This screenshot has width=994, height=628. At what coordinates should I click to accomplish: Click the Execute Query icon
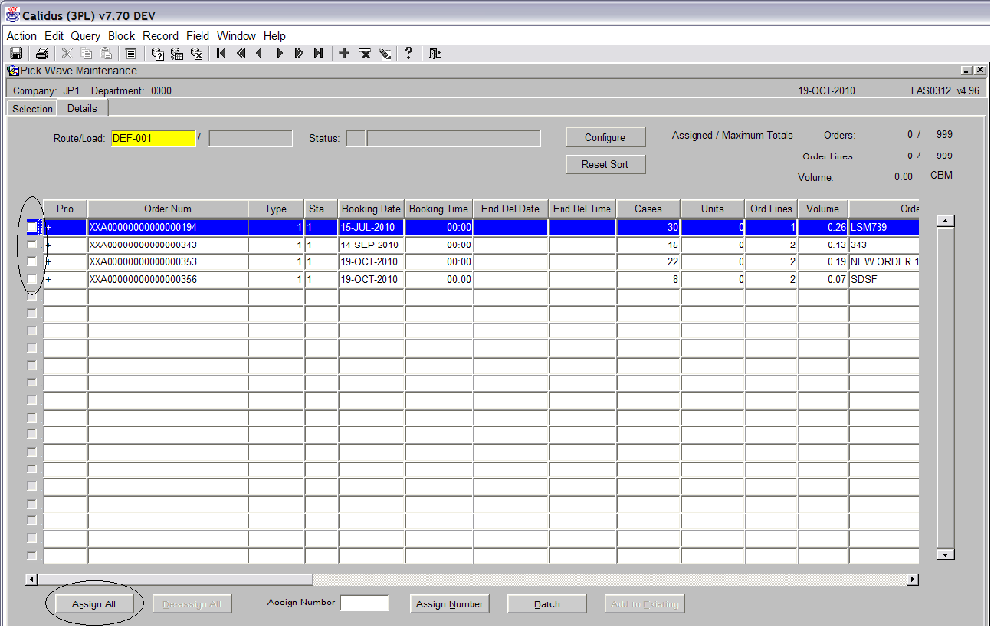tap(177, 53)
